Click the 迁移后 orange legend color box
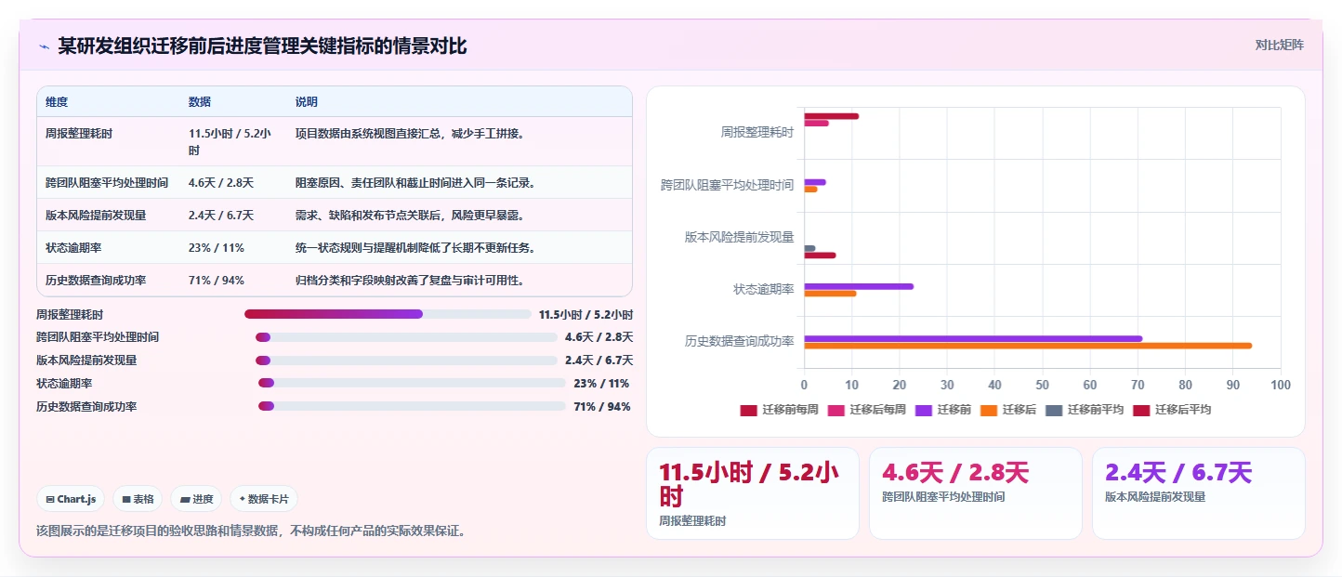This screenshot has height=577, width=1342. tap(989, 410)
